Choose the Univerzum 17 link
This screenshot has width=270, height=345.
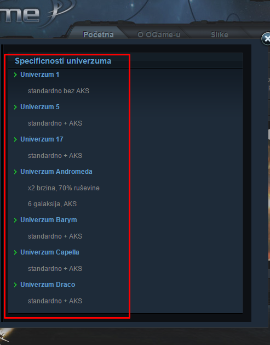[x=42, y=139]
